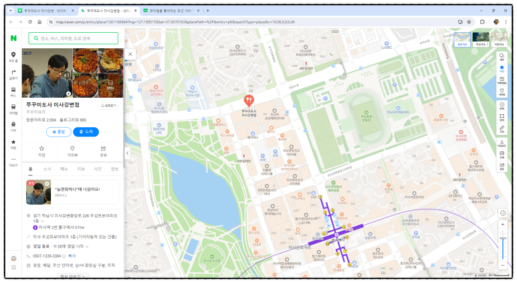Switch to the 소식 tab
Screen dimensions: 517x283
[47, 169]
